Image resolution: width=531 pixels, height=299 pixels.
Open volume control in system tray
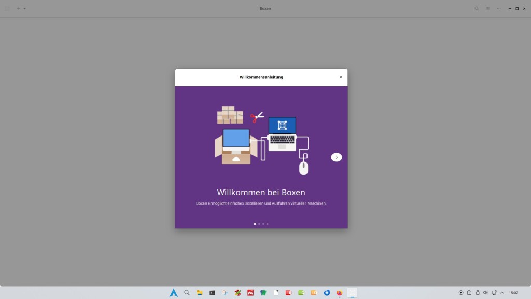(485, 293)
